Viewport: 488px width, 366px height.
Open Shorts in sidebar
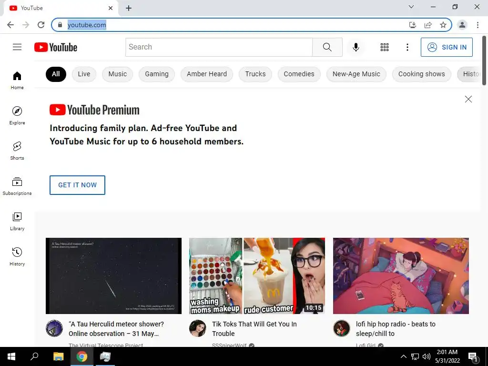click(17, 151)
